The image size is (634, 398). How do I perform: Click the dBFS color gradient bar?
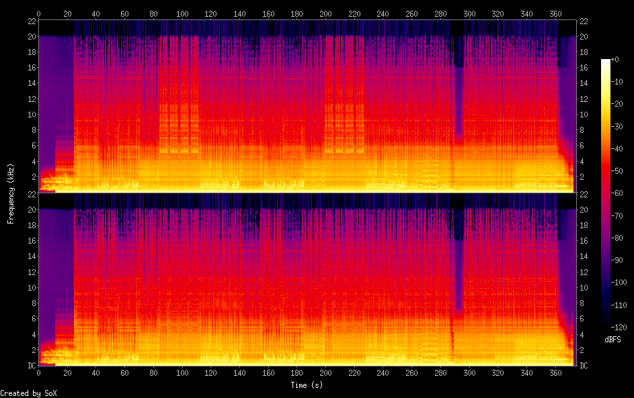point(606,193)
